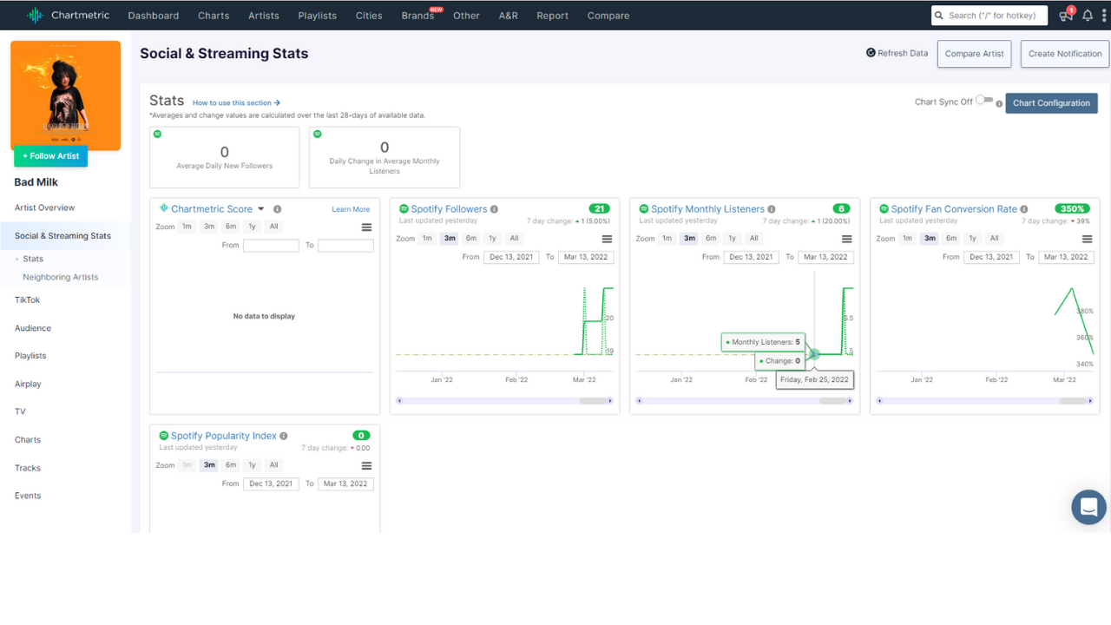
Task: Click the Spotify Followers chart range scrollbar handle
Action: (593, 401)
